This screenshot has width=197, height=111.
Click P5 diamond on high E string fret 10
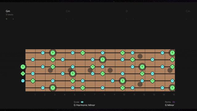tap(123, 53)
